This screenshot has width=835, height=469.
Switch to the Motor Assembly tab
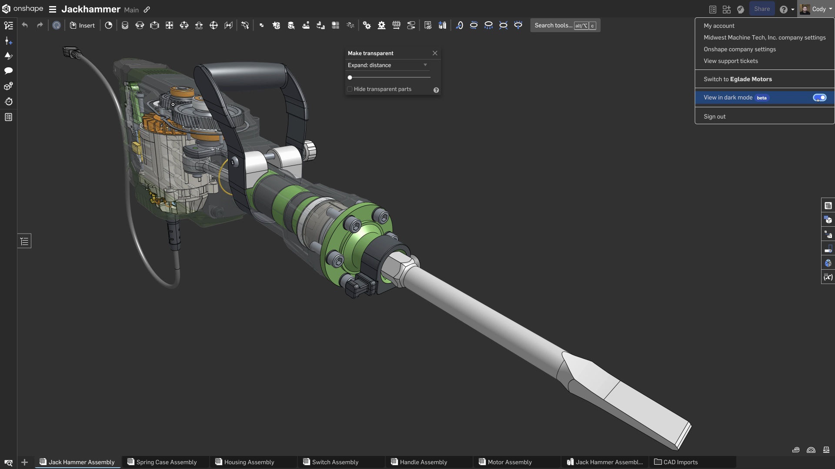tap(509, 462)
